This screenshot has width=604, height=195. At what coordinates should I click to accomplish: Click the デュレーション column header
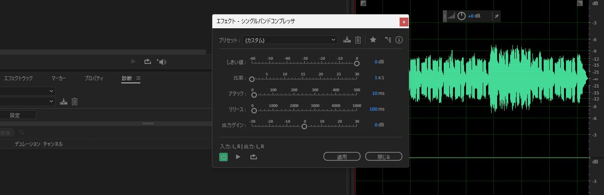(x=27, y=144)
